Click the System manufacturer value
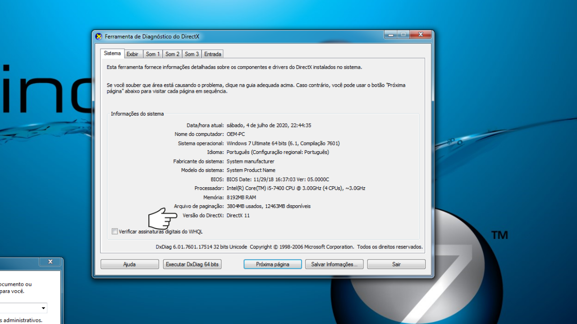577x324 pixels. [x=250, y=162]
